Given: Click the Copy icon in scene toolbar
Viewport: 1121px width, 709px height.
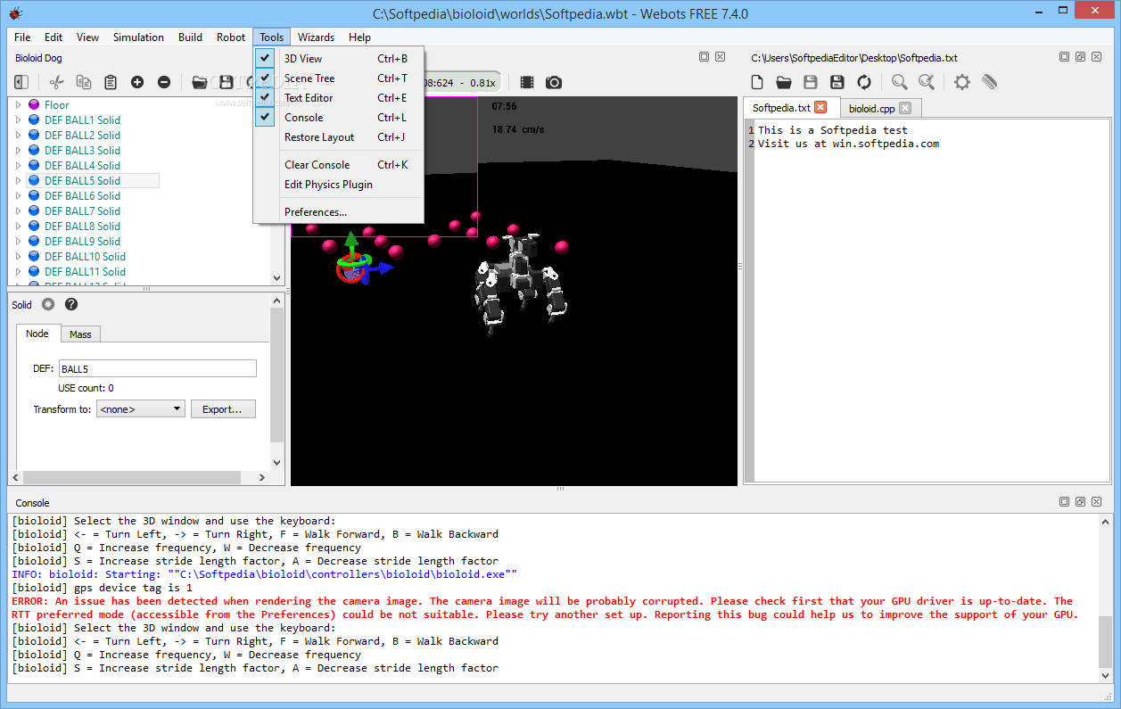Looking at the screenshot, I should 84,82.
